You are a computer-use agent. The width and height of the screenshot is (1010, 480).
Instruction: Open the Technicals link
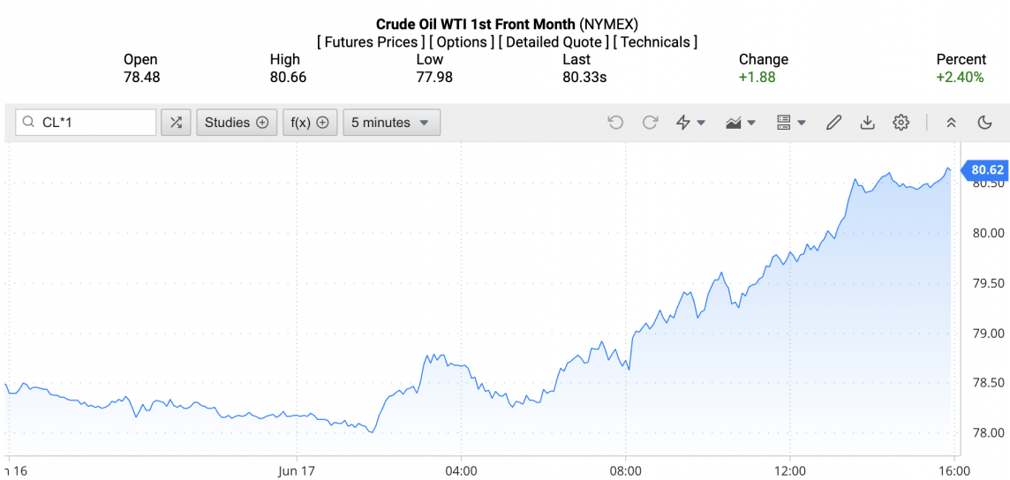click(655, 41)
